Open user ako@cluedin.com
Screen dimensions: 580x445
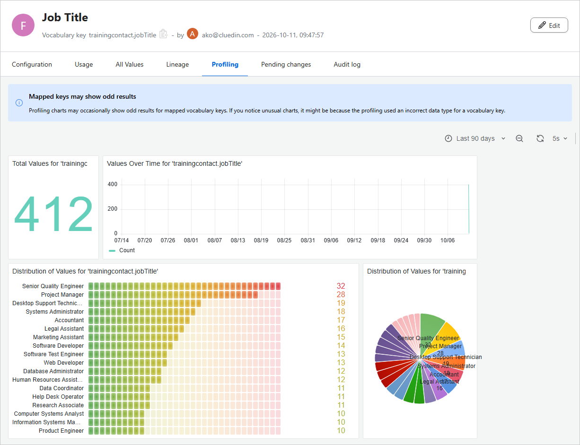(x=228, y=35)
